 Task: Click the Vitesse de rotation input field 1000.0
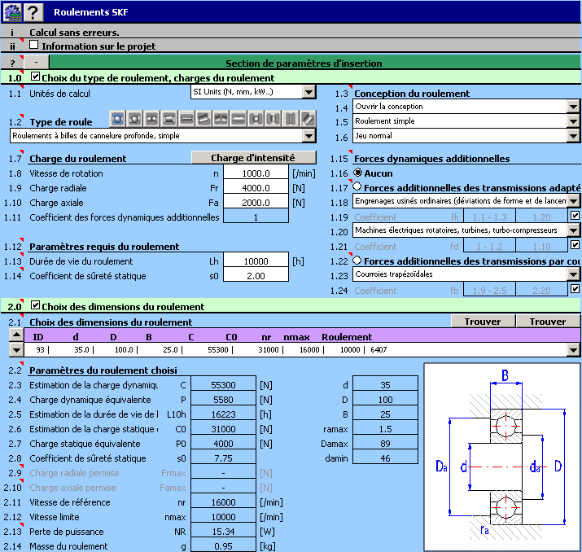tap(256, 173)
